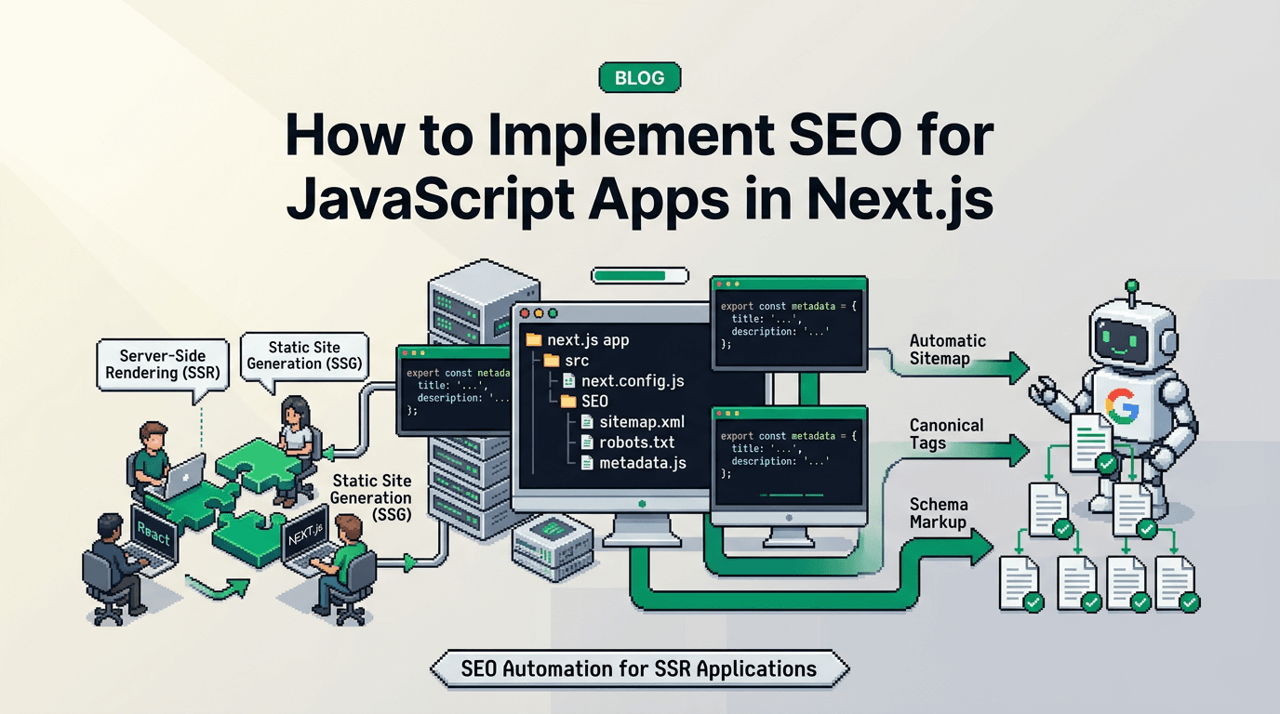Click file icon next to next.config.js
This screenshot has width=1280, height=714.
click(x=568, y=380)
